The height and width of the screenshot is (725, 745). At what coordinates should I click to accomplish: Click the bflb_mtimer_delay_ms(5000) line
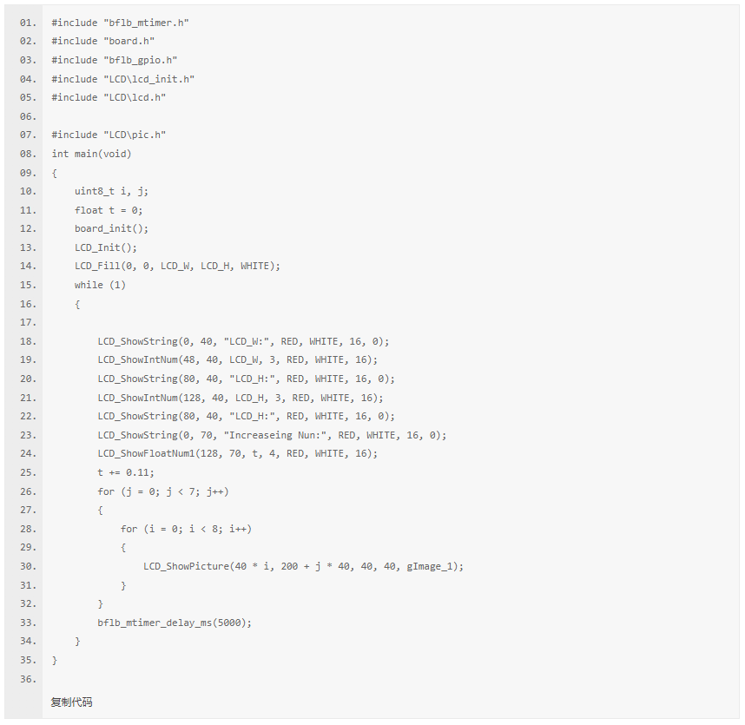click(175, 623)
